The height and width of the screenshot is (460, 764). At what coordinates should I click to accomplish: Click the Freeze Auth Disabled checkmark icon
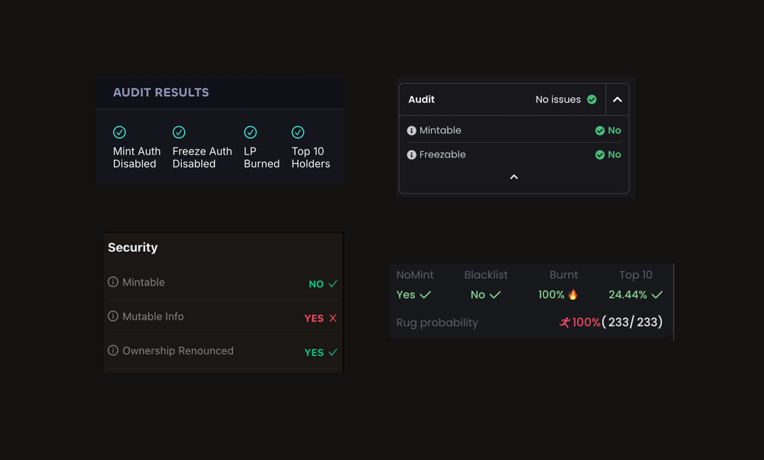(179, 132)
